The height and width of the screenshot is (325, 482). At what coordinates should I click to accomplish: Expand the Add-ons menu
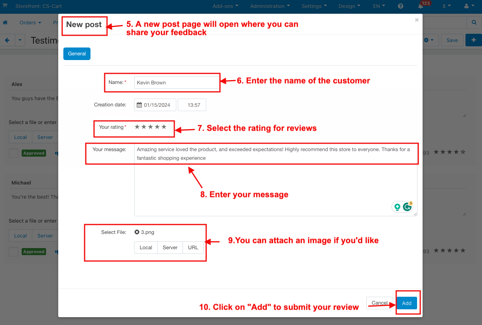(x=225, y=6)
